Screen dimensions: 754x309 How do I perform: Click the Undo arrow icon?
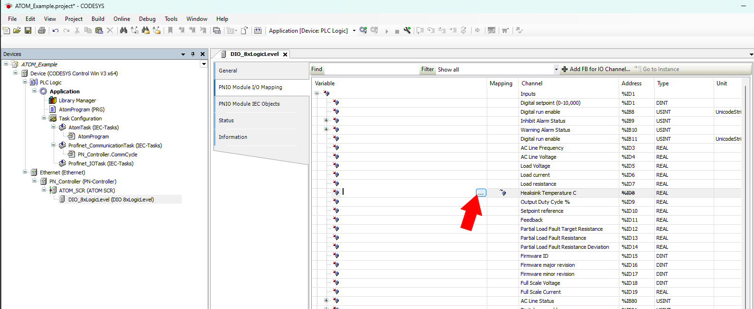click(56, 30)
